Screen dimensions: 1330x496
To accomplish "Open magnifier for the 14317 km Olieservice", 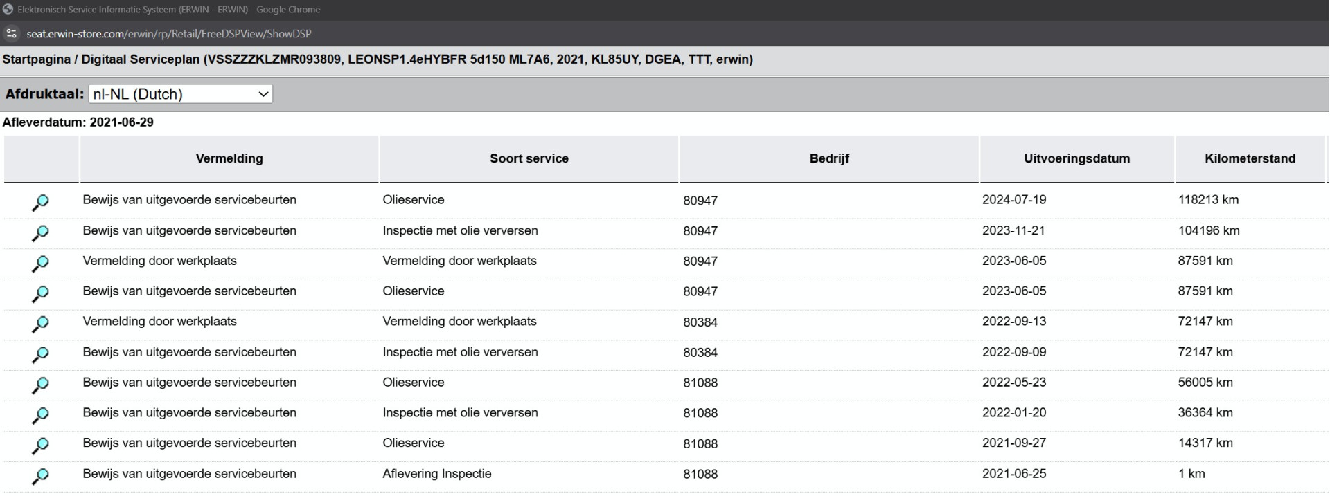I will coord(40,446).
